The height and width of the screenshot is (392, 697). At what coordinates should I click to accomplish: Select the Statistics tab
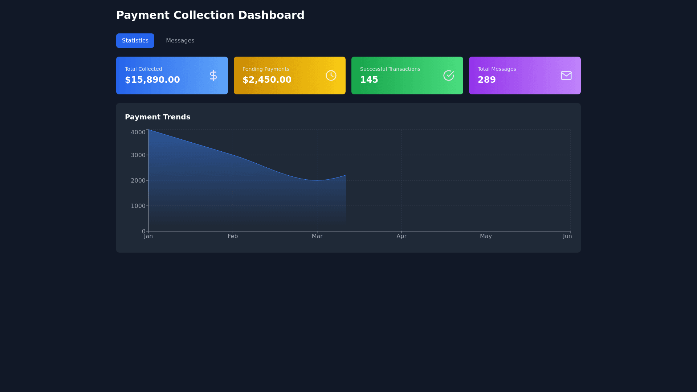(135, 41)
